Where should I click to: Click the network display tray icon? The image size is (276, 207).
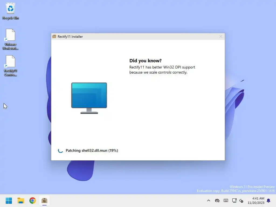coord(234,201)
